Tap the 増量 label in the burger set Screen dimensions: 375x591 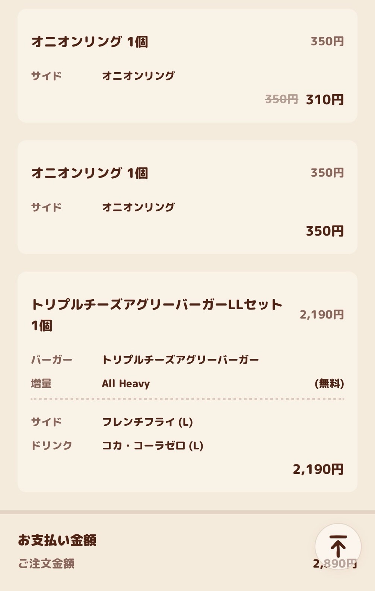click(x=41, y=384)
